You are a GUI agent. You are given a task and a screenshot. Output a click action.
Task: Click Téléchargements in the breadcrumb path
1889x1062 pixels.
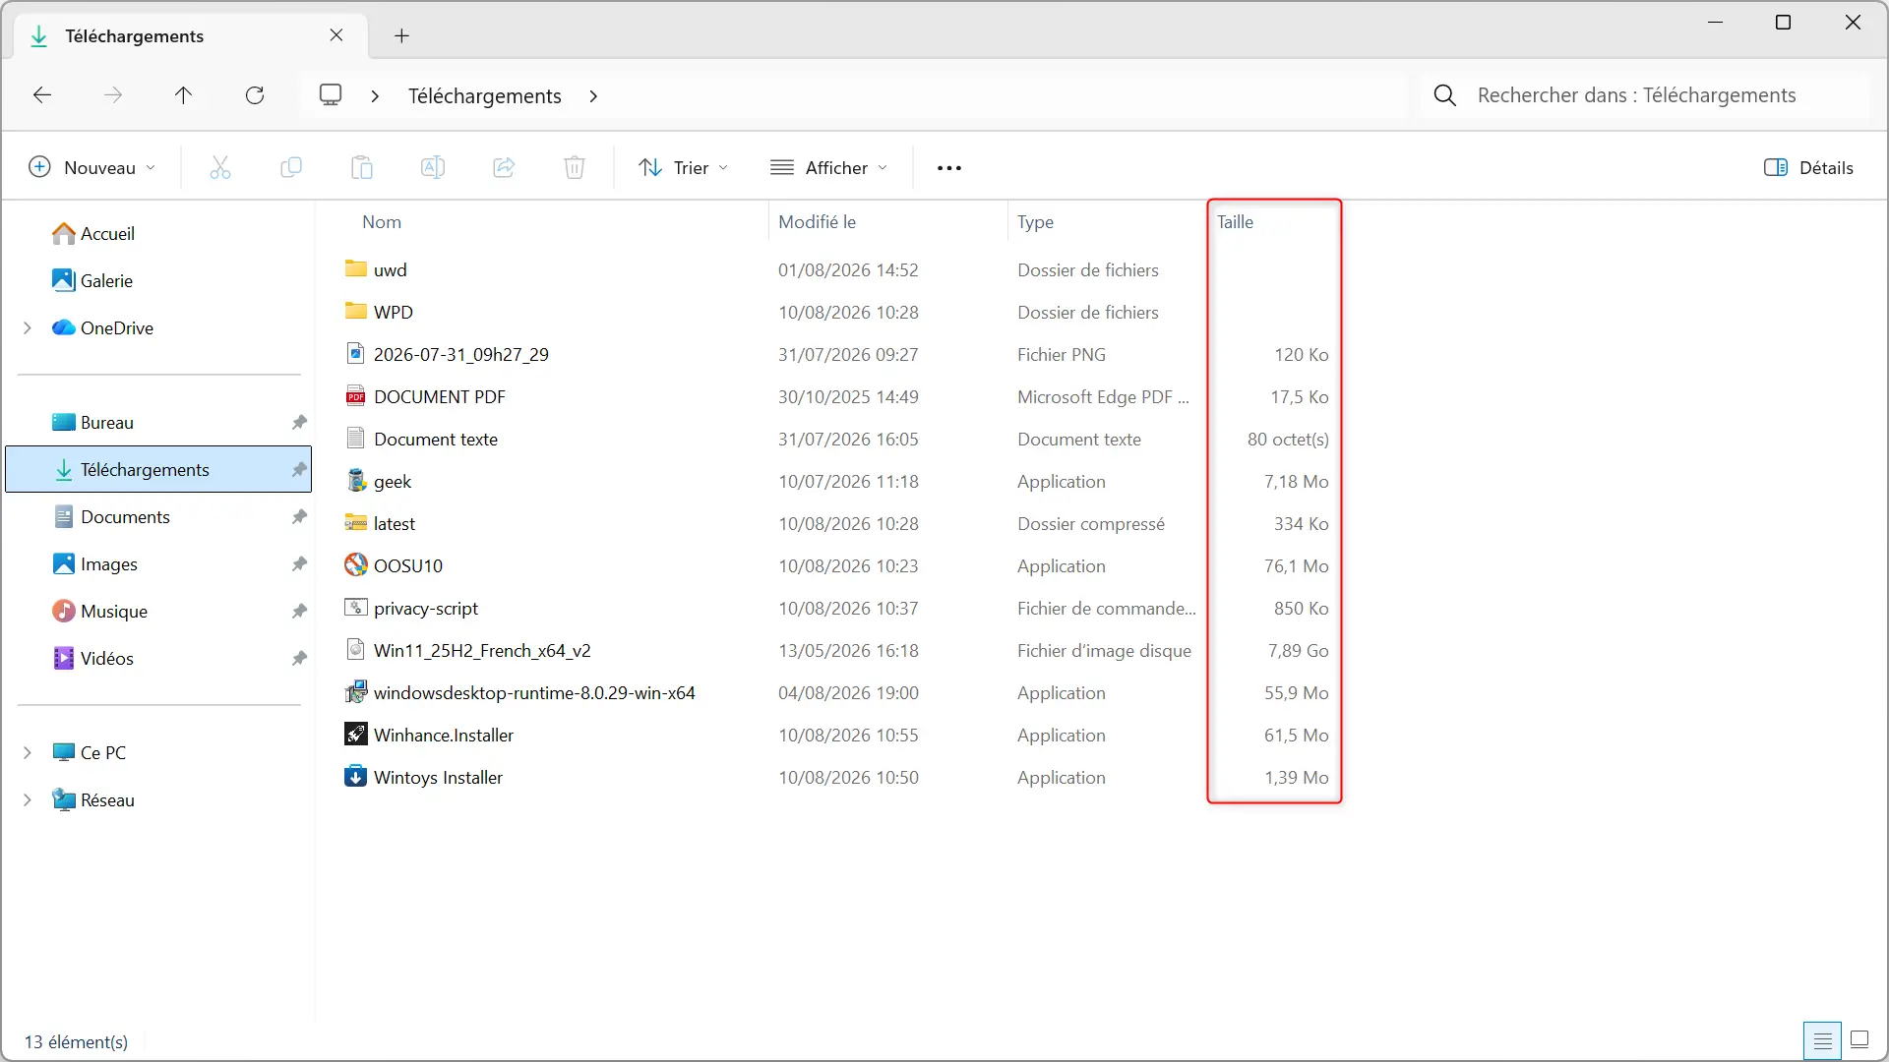tap(485, 95)
